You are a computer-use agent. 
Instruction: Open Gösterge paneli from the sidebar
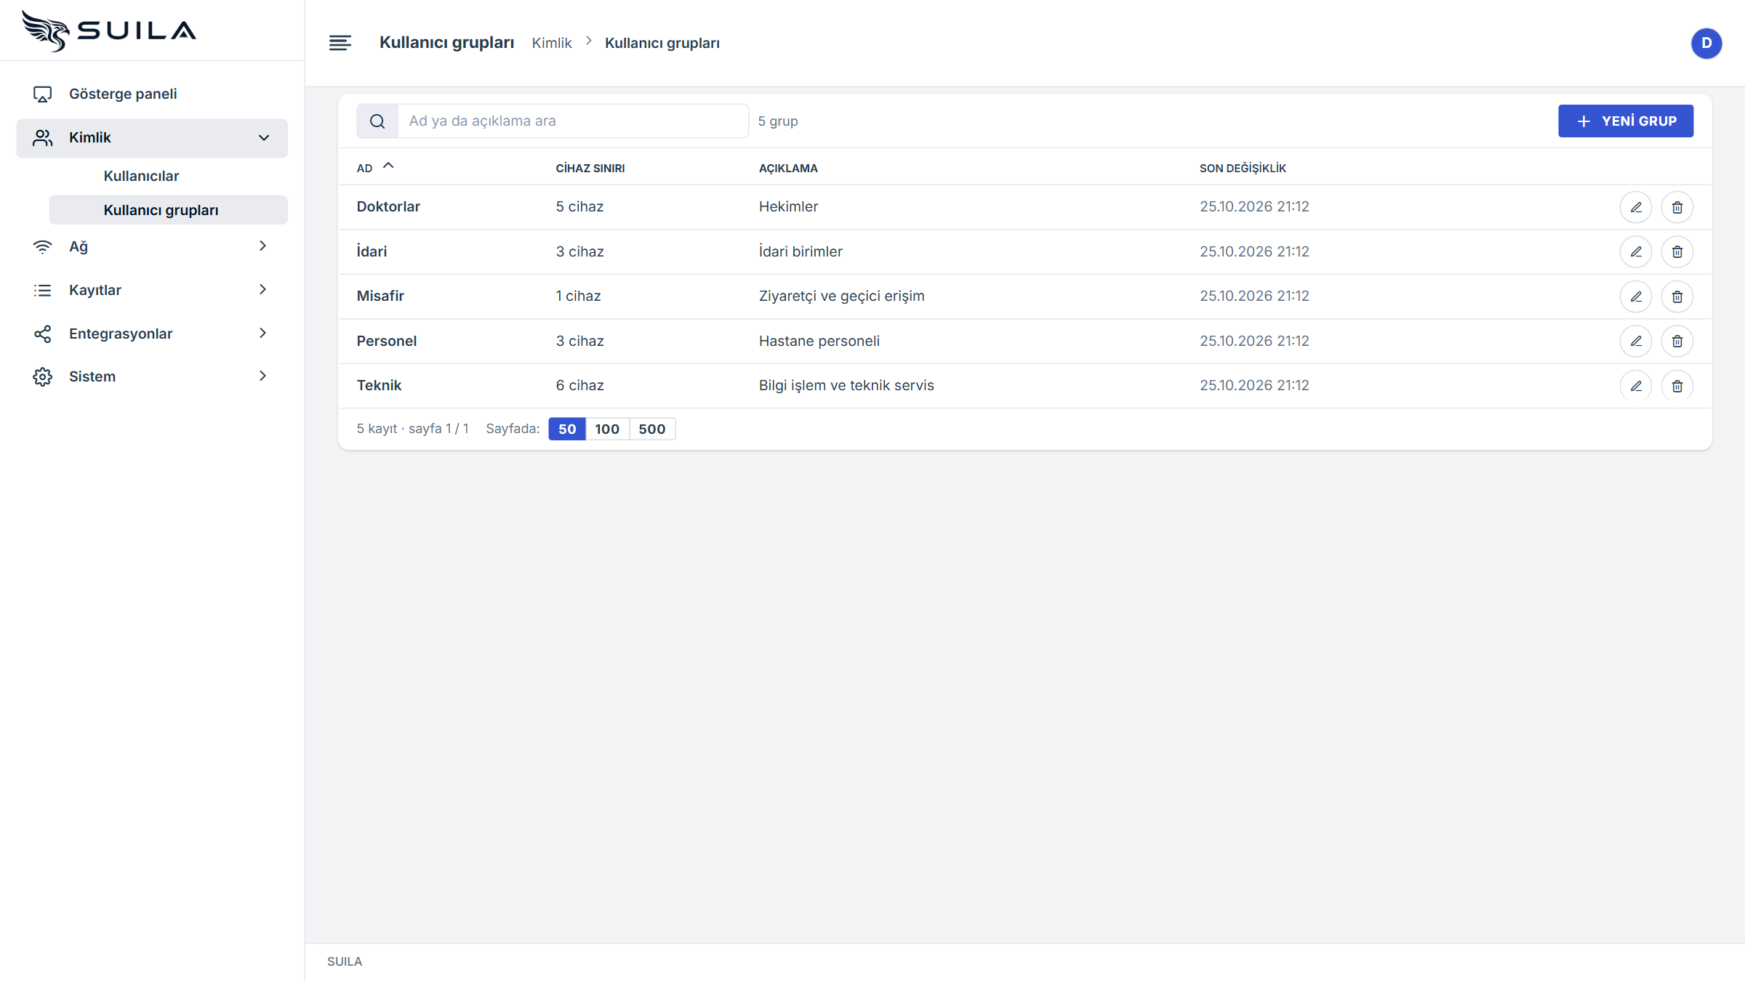(x=152, y=94)
